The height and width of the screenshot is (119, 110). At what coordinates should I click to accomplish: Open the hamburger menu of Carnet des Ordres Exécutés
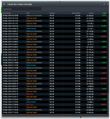click(4, 4)
